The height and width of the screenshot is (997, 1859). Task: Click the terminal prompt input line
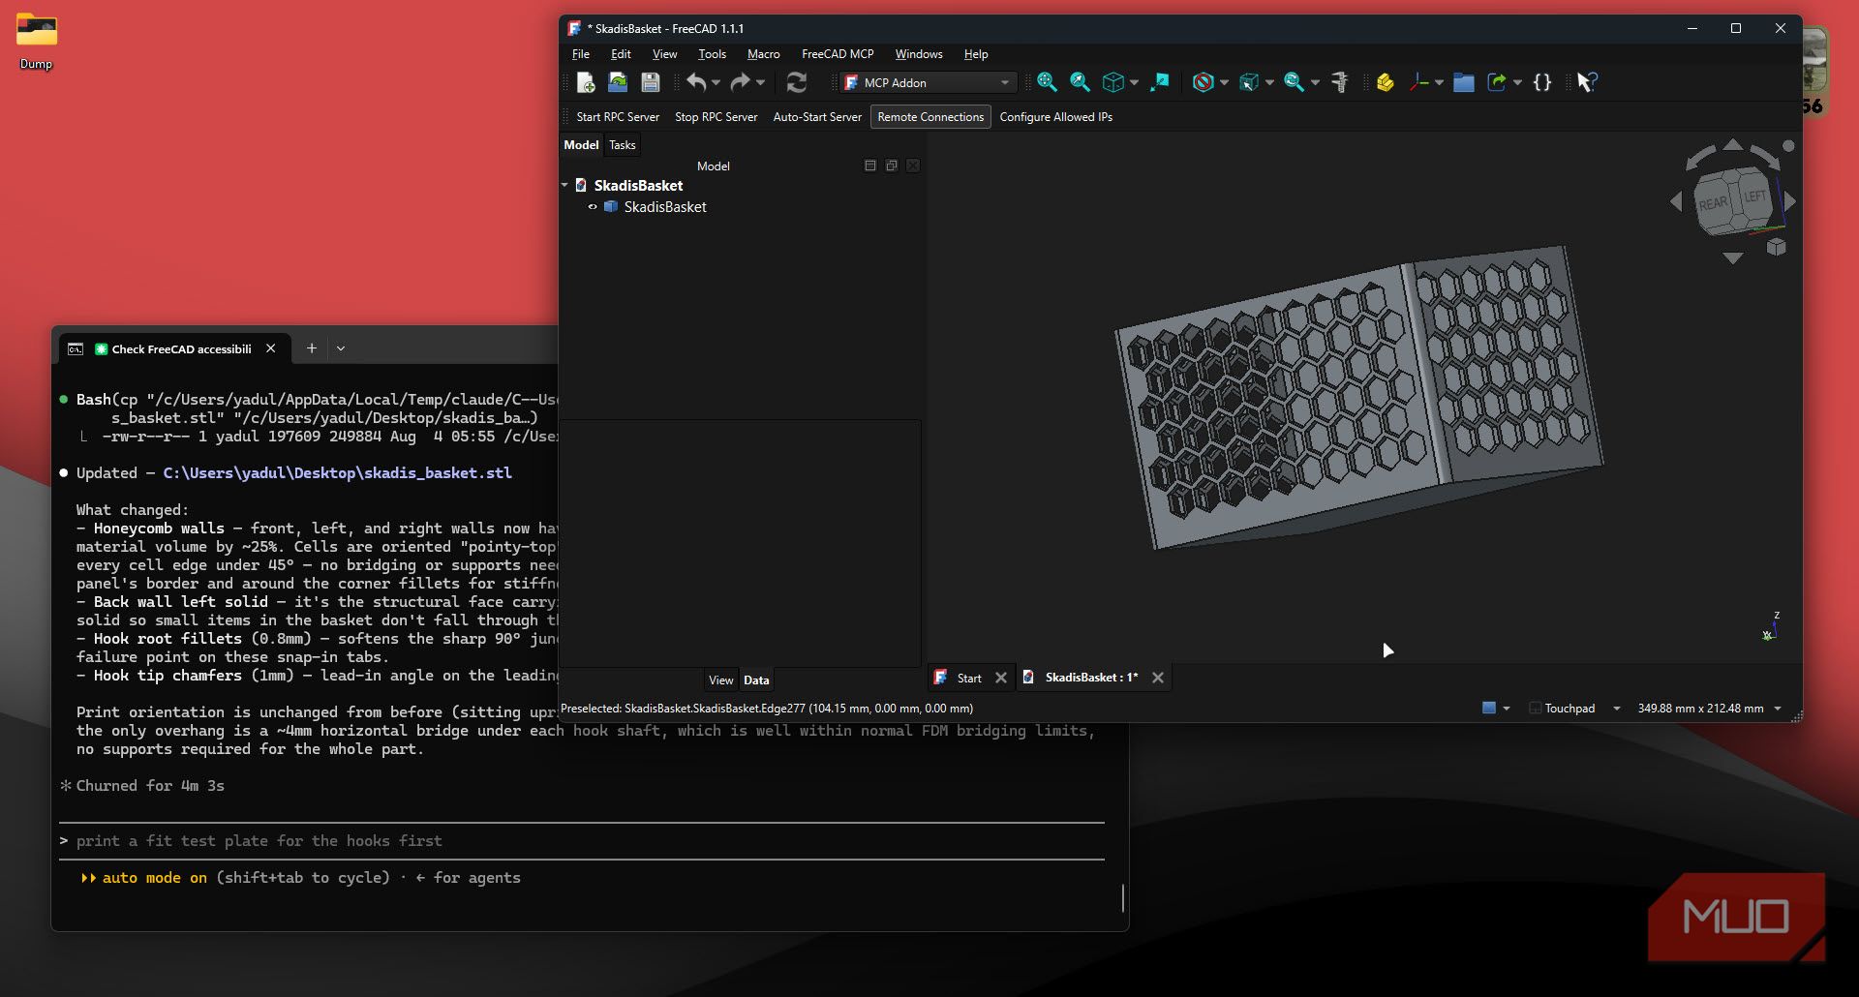pos(581,841)
